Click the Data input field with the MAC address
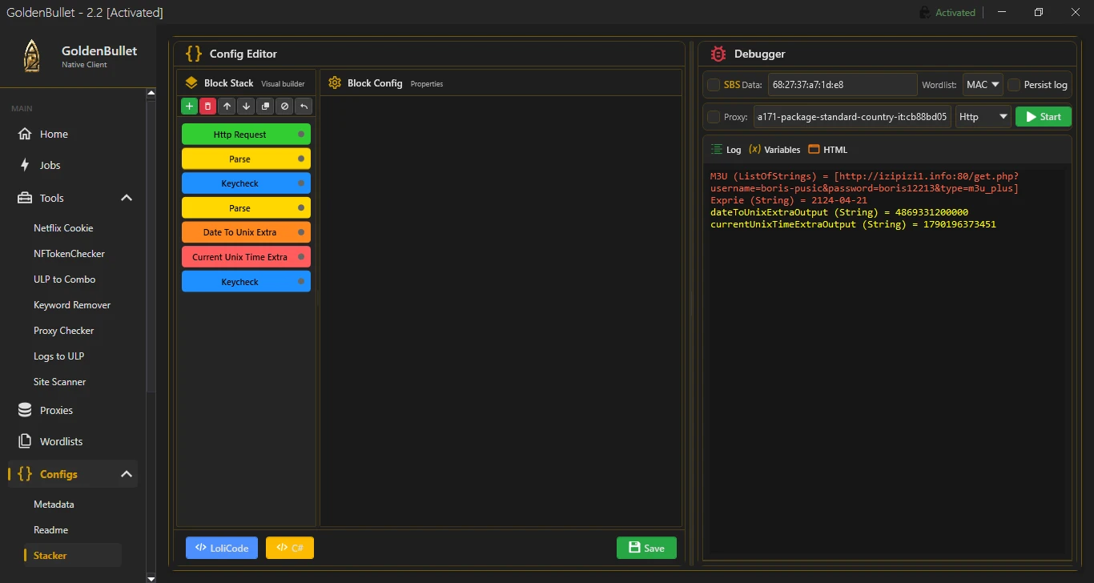Viewport: 1094px width, 583px height. 843,85
